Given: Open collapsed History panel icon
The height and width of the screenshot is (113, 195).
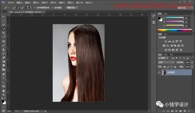Looking at the screenshot, I should 154,16.
